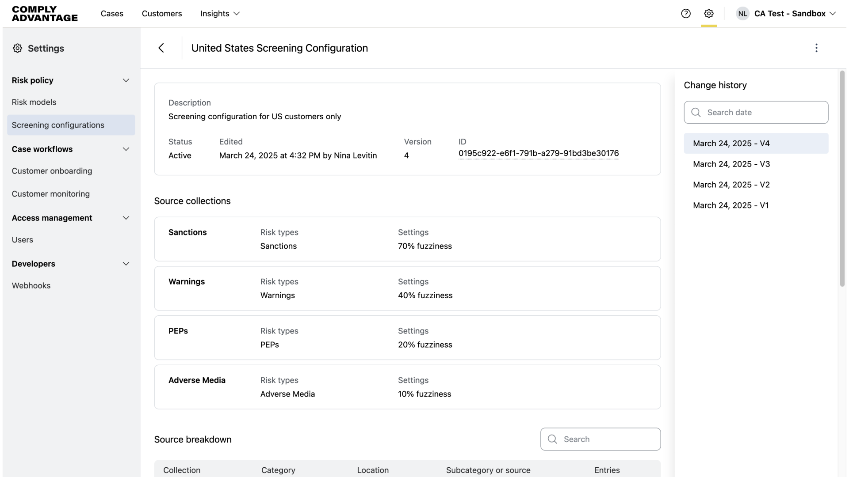Click the back arrow icon

[x=161, y=48]
